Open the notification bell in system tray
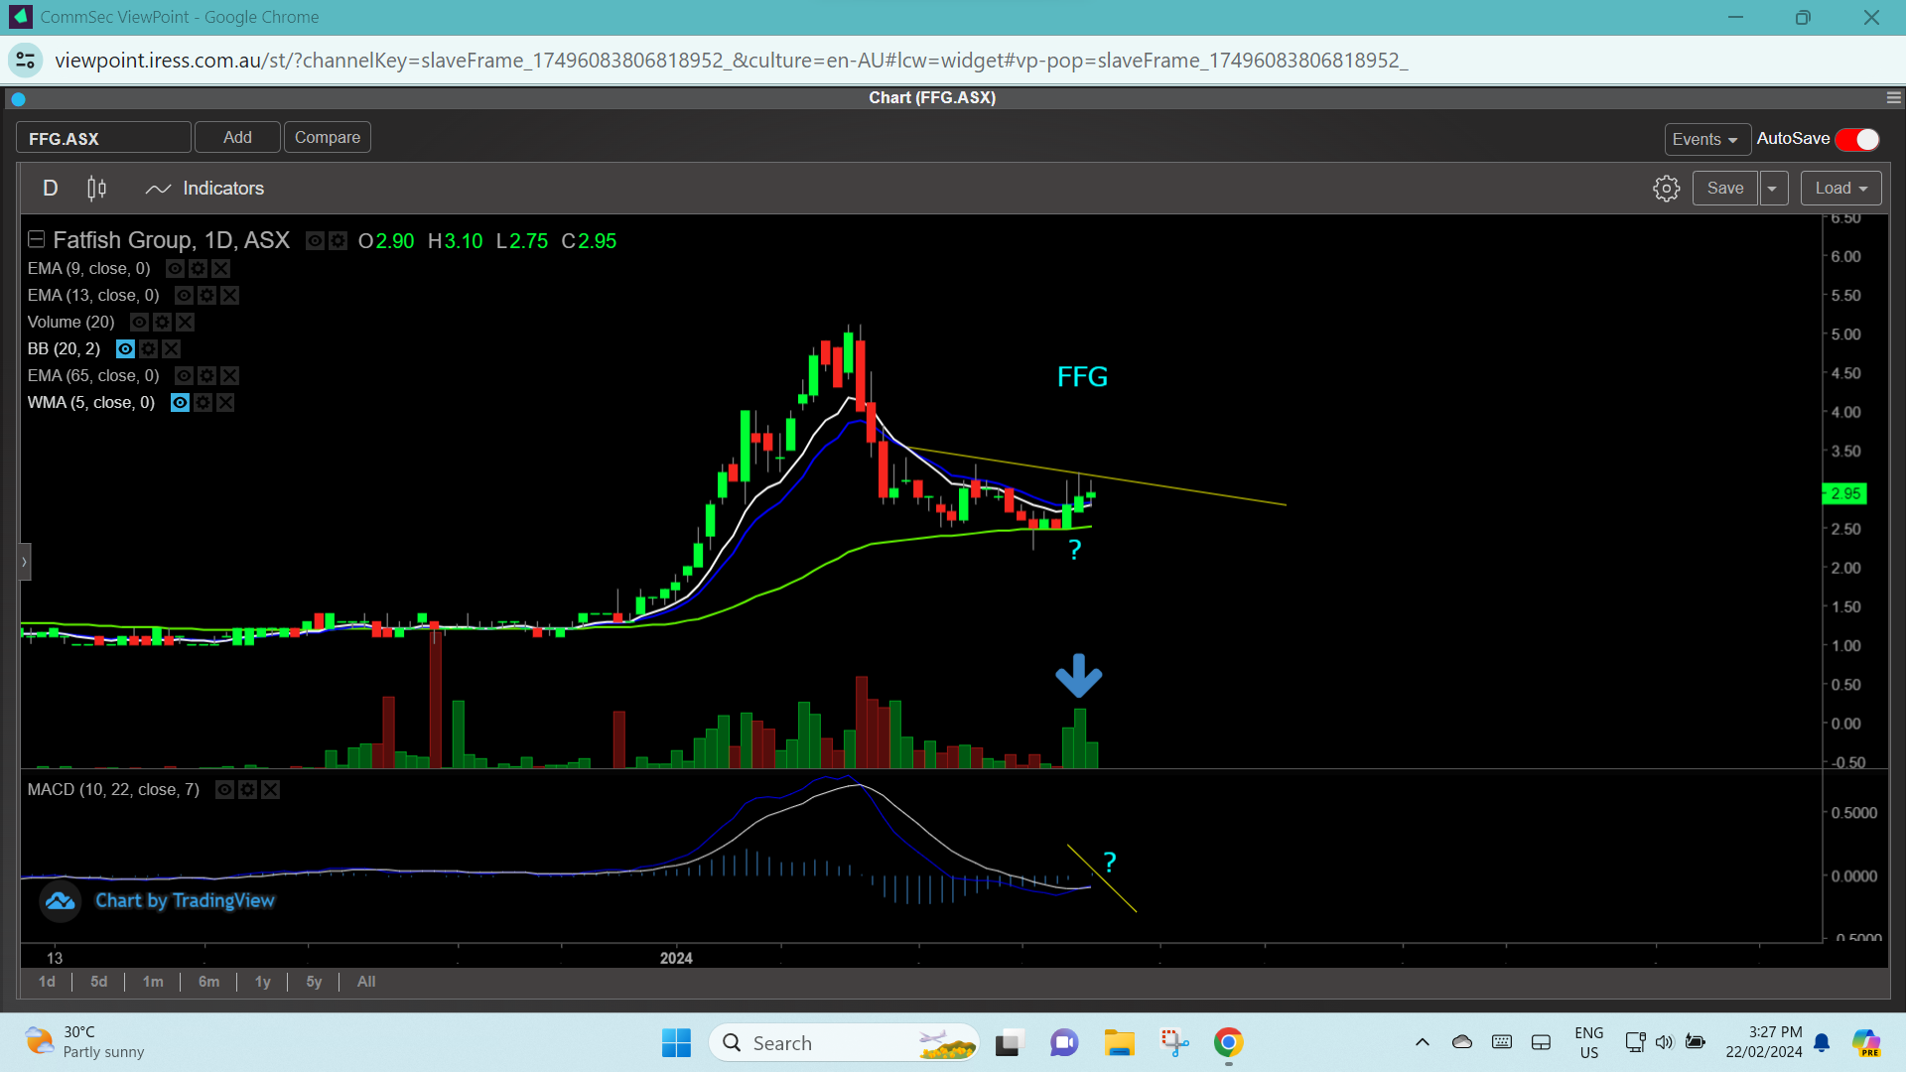 coord(1822,1042)
